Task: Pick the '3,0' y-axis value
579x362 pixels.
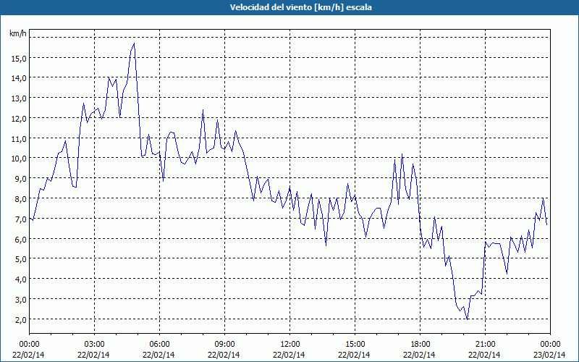Action: tap(21, 300)
